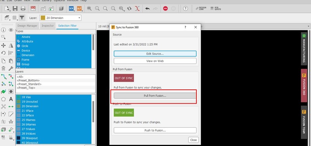Click the Pull from Fusion... button
Viewport: 311px width, 146px height.
point(155,96)
